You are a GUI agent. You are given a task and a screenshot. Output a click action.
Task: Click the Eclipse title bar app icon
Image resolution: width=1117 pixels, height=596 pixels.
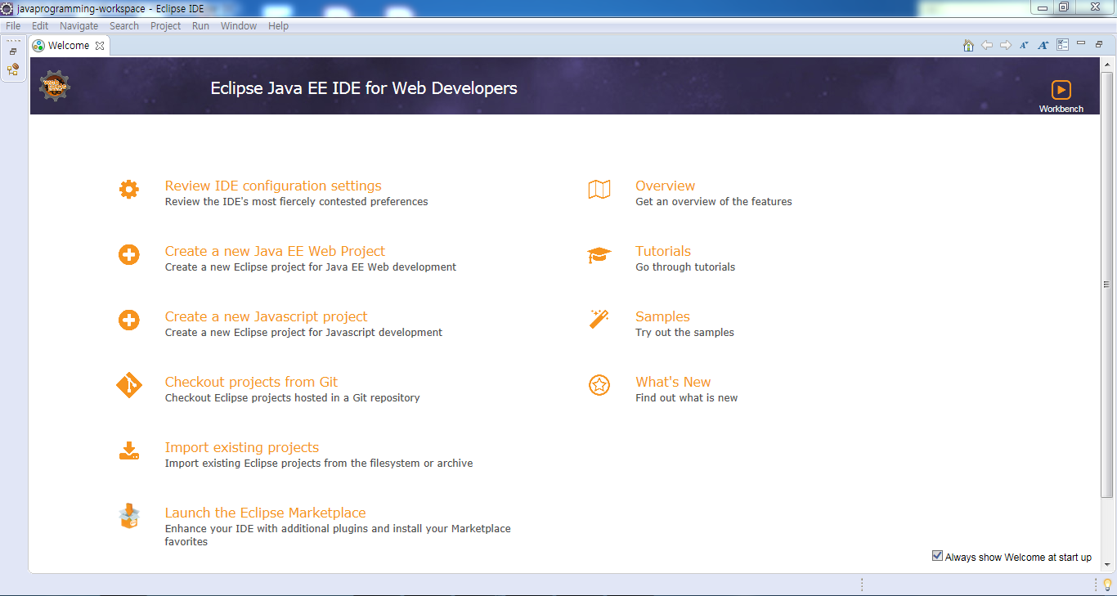tap(7, 8)
